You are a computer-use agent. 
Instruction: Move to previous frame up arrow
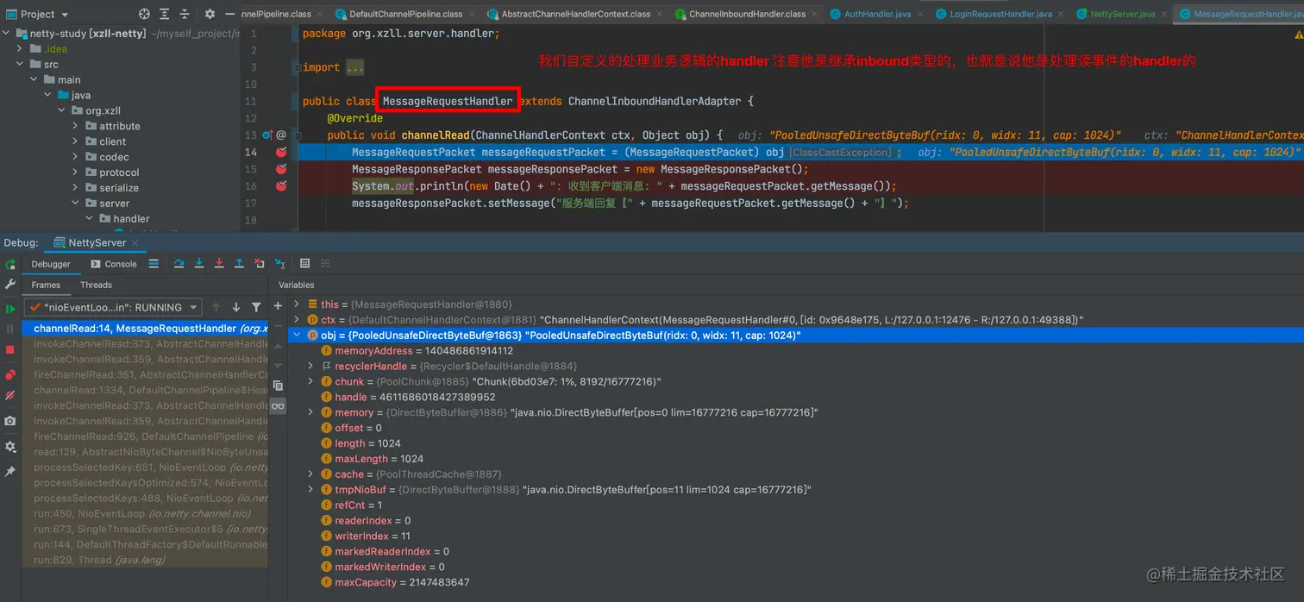[x=216, y=307]
